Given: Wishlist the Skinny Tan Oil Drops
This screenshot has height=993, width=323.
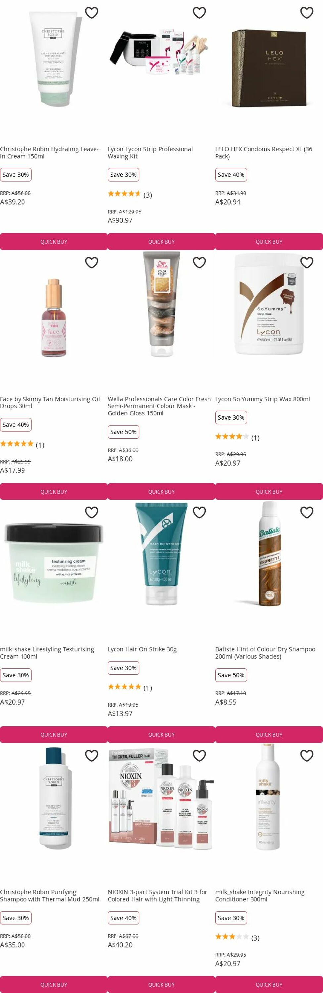Looking at the screenshot, I should click(x=91, y=262).
